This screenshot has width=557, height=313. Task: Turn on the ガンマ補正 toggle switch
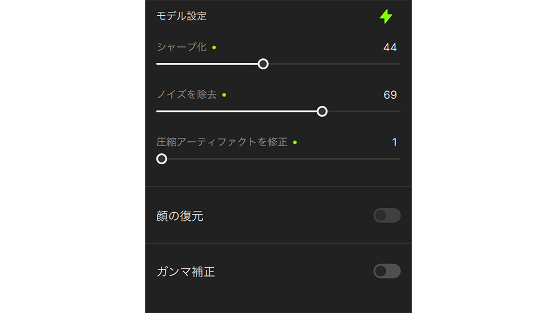[387, 271]
